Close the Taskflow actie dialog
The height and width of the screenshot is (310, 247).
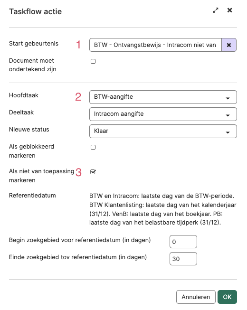pos(229,10)
